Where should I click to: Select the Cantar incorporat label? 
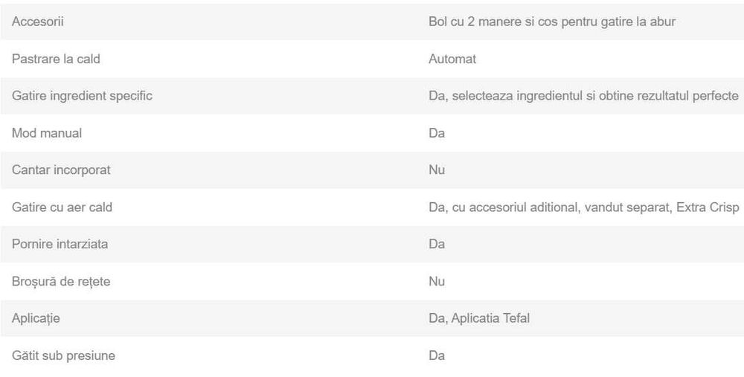coord(61,170)
